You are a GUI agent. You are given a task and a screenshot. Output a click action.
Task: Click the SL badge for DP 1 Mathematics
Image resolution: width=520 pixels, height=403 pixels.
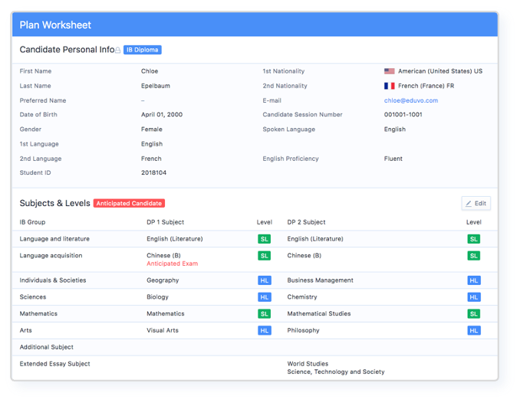pyautogui.click(x=265, y=313)
